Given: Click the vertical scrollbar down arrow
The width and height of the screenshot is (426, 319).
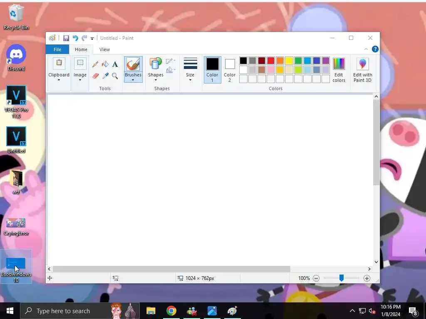Looking at the screenshot, I should (376, 262).
